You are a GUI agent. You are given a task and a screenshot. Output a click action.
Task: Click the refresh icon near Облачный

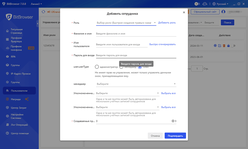(x=43, y=12)
